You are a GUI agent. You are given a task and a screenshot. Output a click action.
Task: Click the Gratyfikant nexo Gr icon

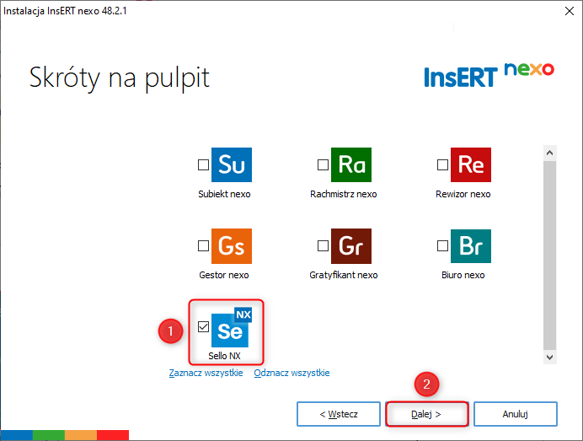351,246
